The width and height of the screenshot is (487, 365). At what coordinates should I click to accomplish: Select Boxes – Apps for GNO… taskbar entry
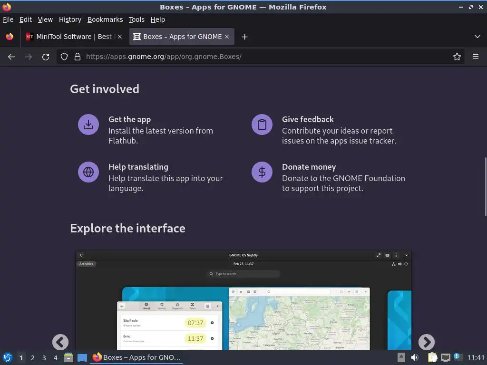pyautogui.click(x=136, y=357)
